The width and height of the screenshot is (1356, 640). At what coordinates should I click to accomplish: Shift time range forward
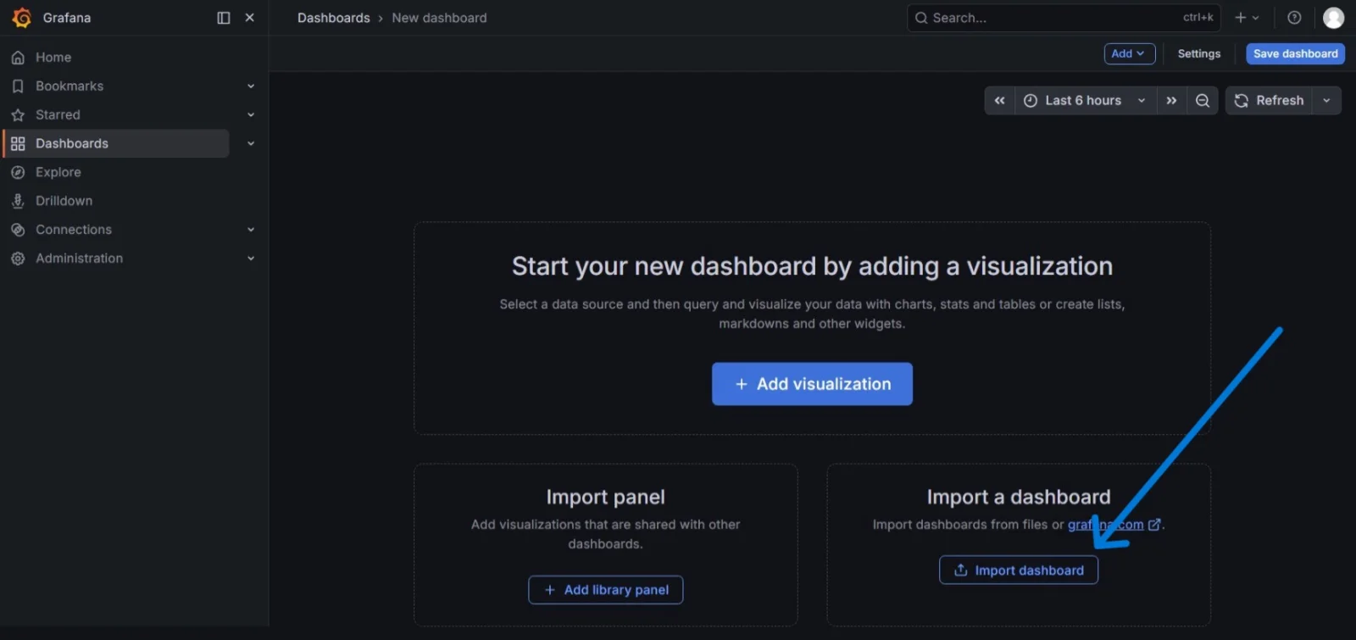[1171, 101]
